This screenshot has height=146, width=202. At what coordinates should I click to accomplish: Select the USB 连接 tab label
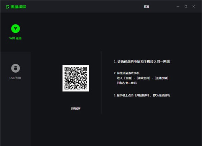coord(15,78)
